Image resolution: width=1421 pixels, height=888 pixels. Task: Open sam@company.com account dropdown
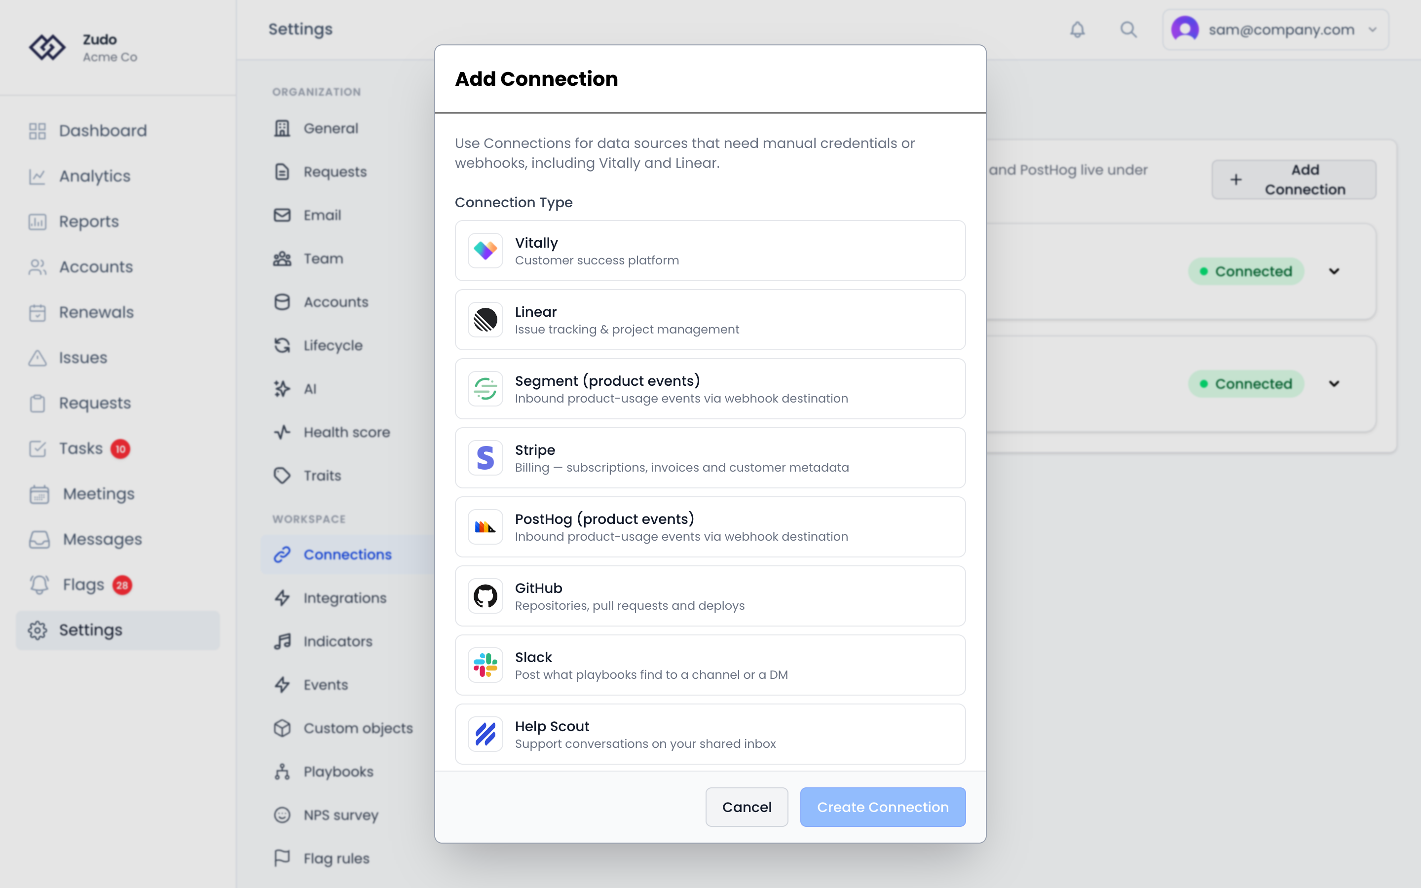coord(1275,30)
